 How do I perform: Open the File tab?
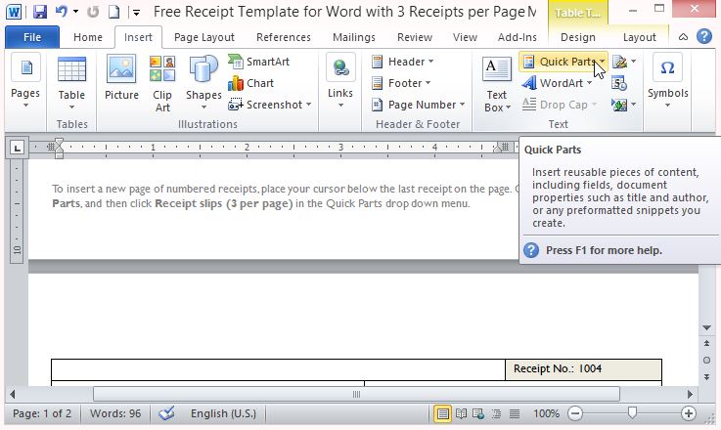(x=32, y=37)
